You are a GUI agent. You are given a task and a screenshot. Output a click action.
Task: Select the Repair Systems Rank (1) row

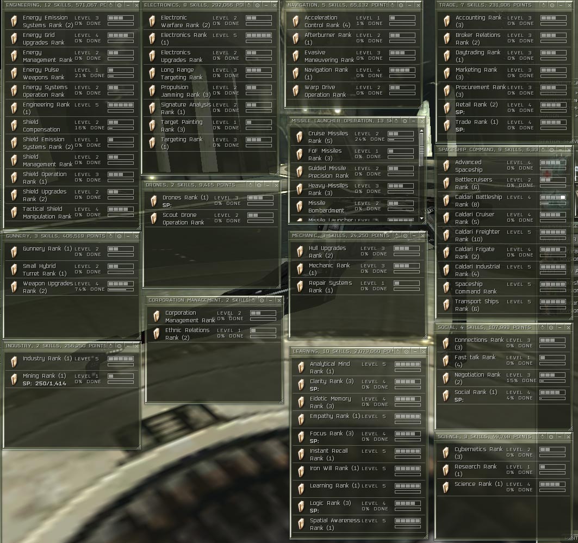tap(358, 286)
